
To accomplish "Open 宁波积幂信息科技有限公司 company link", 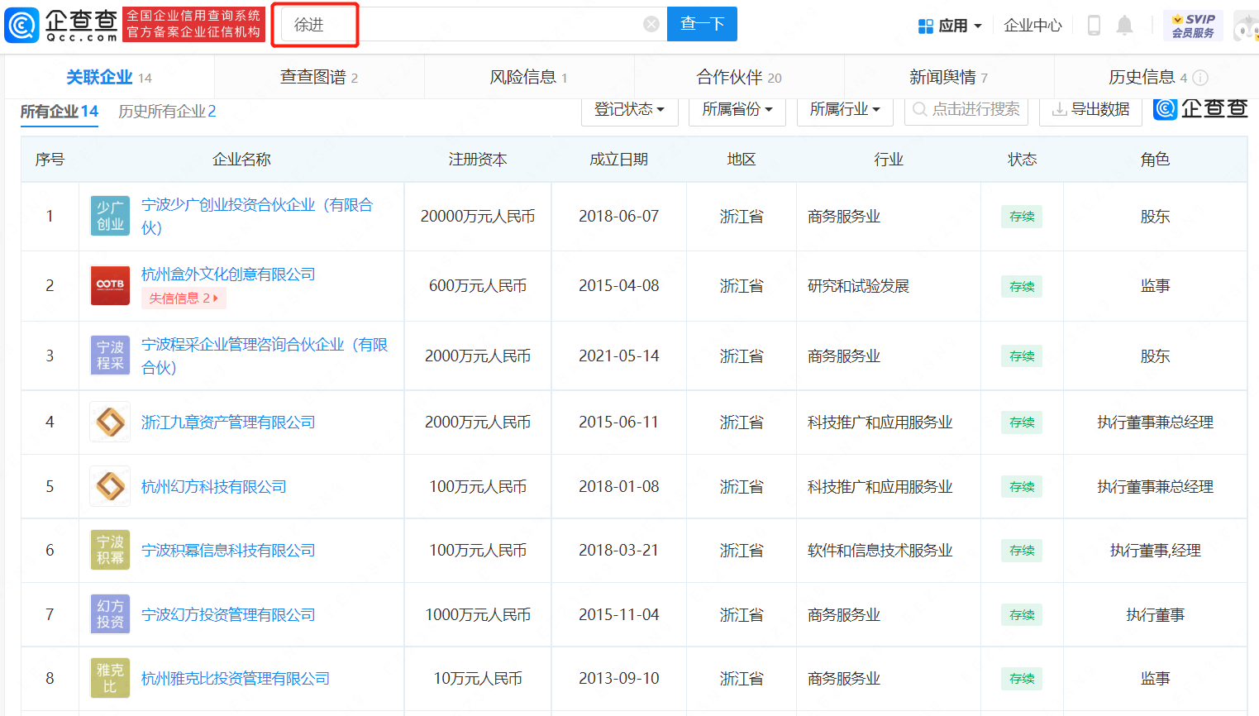I will coord(228,551).
